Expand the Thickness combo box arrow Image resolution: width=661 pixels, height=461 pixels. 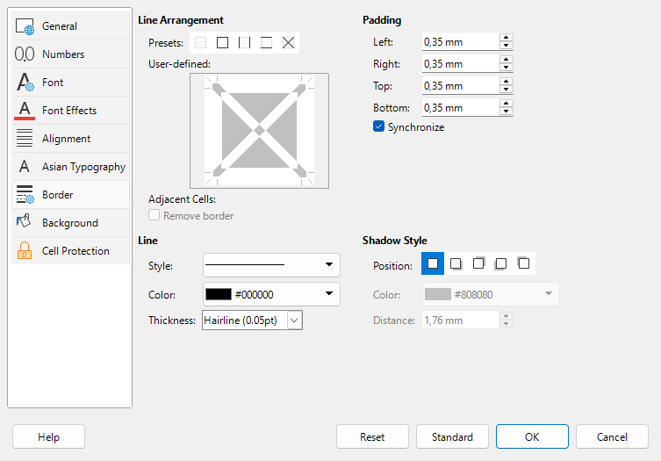click(294, 321)
